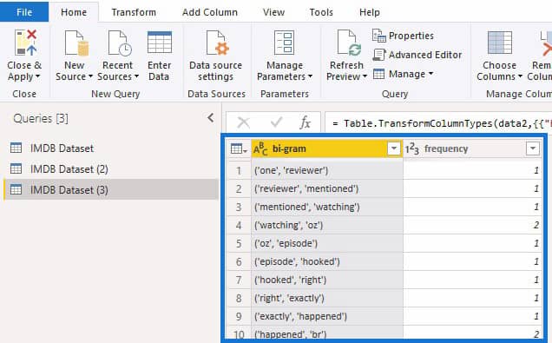Click the Queries [3] pane header
This screenshot has height=343, width=552.
coord(41,118)
